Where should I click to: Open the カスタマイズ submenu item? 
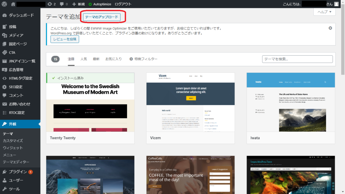point(13,140)
